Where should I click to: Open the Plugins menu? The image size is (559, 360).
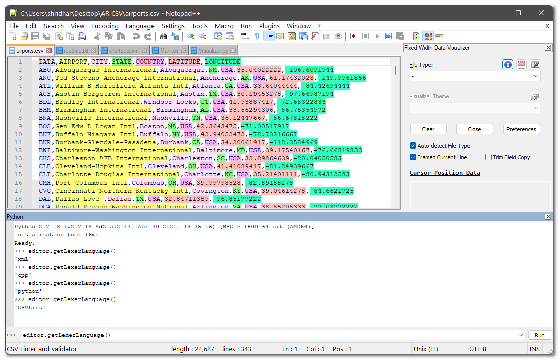coord(269,26)
